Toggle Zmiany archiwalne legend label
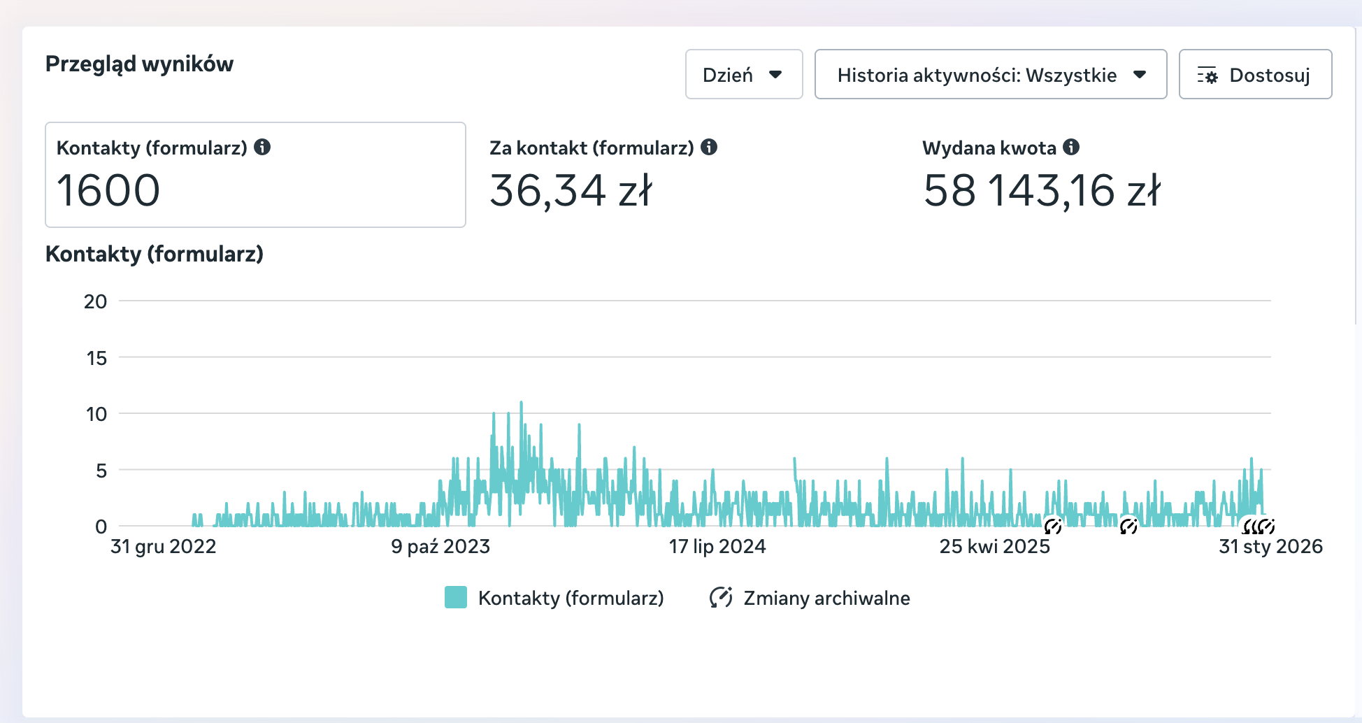The image size is (1362, 723). coord(826,598)
